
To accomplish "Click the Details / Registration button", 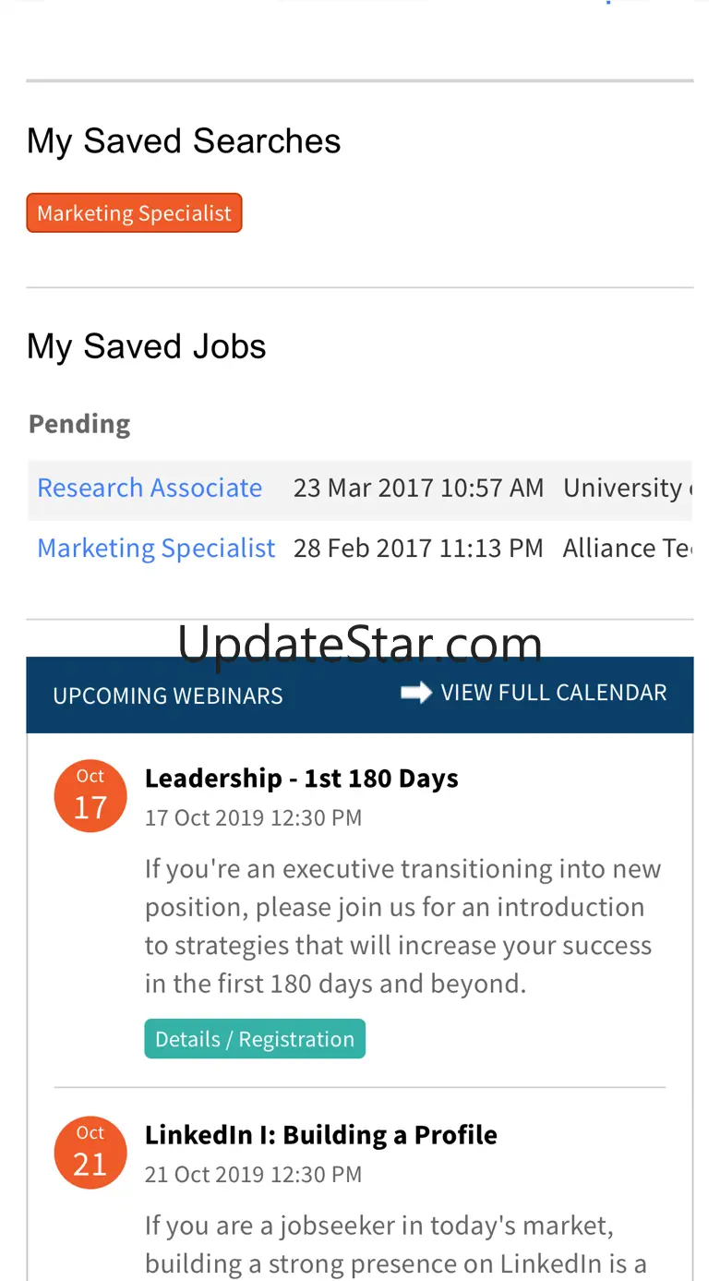I will (255, 1039).
